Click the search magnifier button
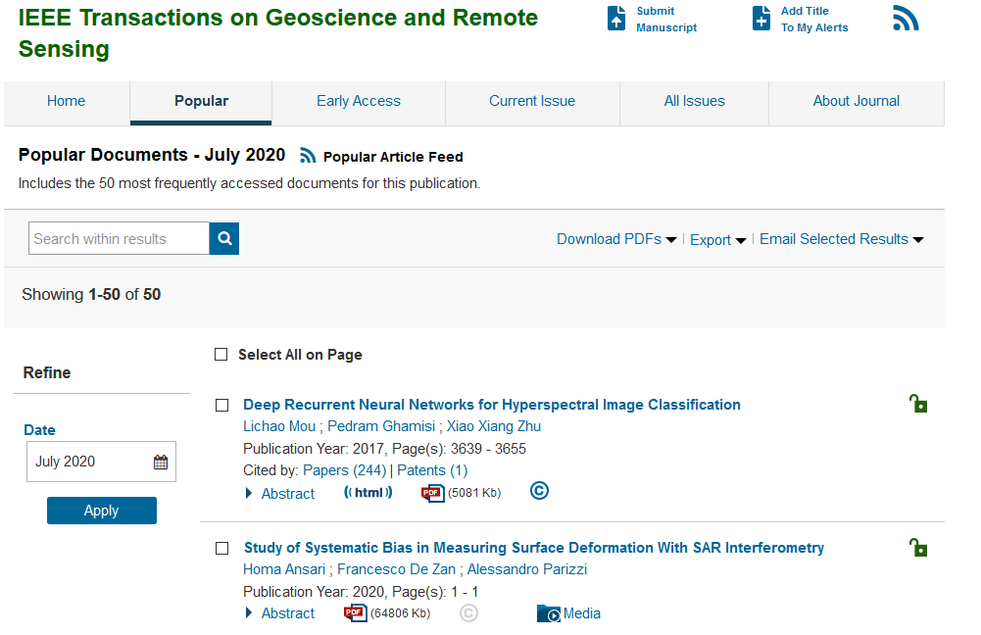This screenshot has width=981, height=635. (224, 238)
